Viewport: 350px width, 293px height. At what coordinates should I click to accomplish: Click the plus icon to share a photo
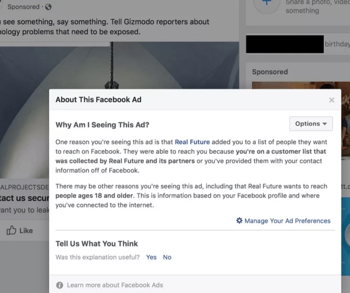click(266, 3)
